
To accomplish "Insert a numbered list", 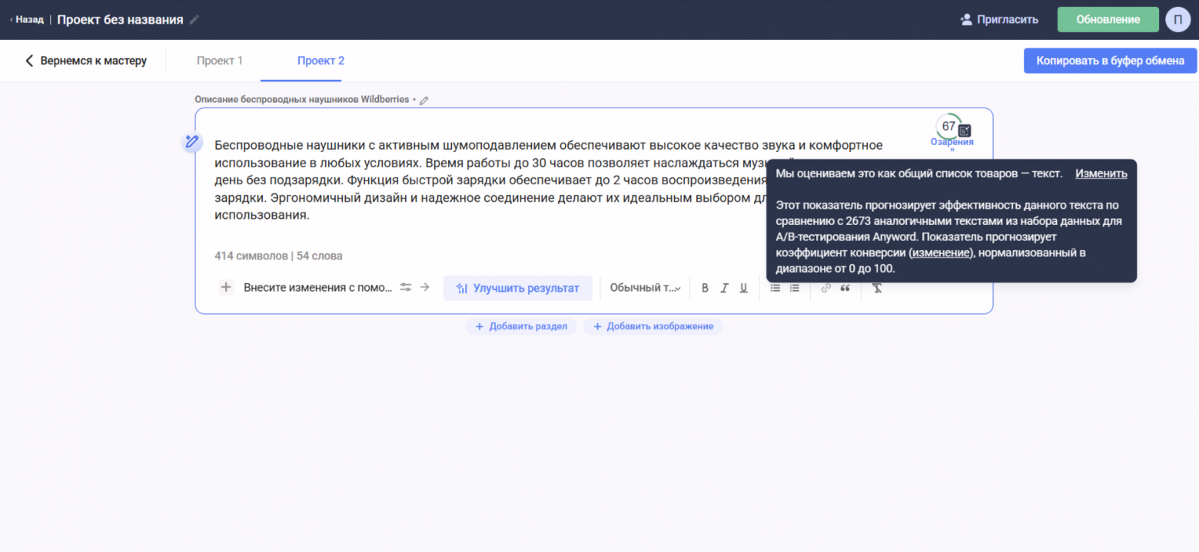I will (x=794, y=287).
